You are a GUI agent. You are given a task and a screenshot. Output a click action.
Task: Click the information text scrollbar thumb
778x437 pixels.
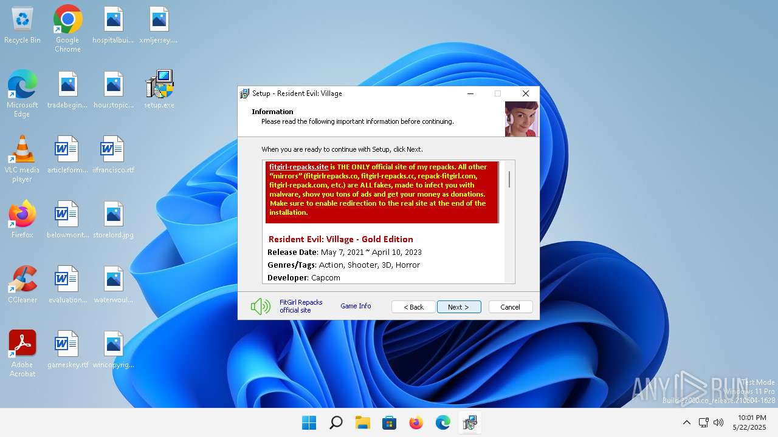click(509, 179)
